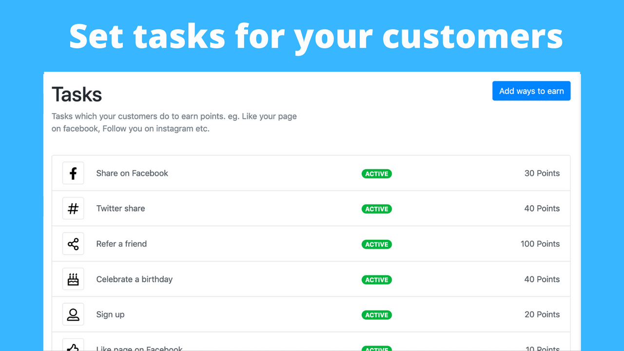Toggle ACTIVE on Like page on Facebook

(376, 348)
